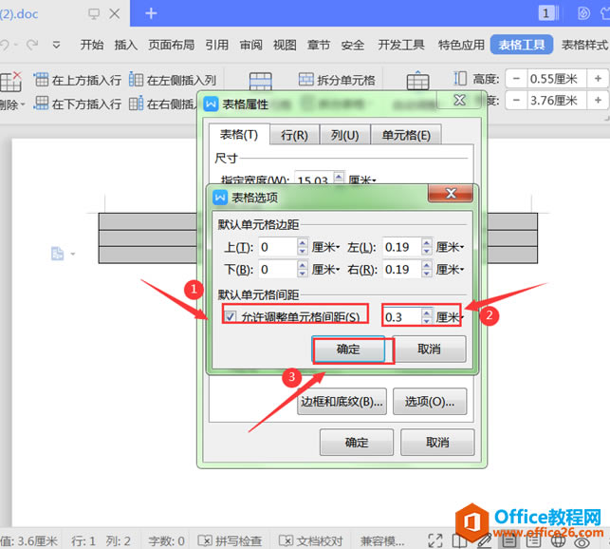Click the reading layout icon in status bar

pyautogui.click(x=460, y=540)
